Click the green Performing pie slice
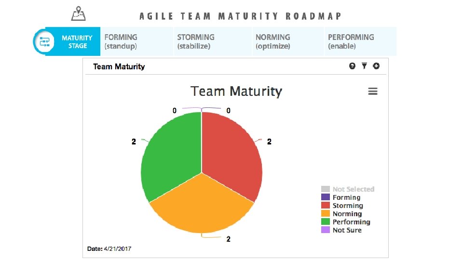This screenshot has width=463, height=260. click(171, 154)
